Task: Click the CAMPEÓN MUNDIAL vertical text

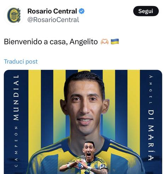Action: 16,121
